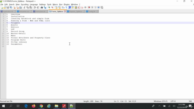The height and width of the screenshot is (109, 194).
Task: Click the Paste toolbar icon
Action: click(31, 7)
